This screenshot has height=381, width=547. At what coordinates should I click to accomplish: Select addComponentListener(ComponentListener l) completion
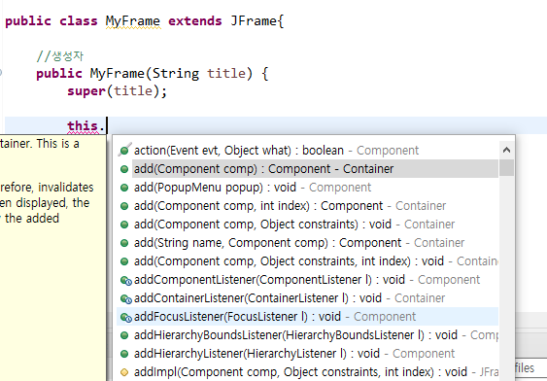point(307,280)
